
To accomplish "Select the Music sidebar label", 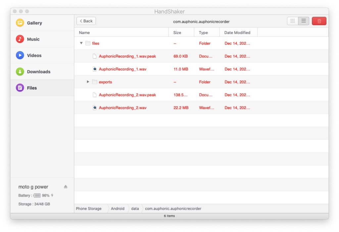I will (x=33, y=39).
